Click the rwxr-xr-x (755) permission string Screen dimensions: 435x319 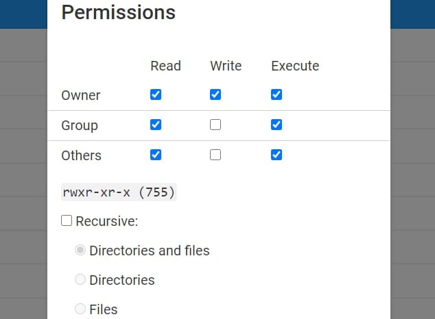(x=119, y=192)
